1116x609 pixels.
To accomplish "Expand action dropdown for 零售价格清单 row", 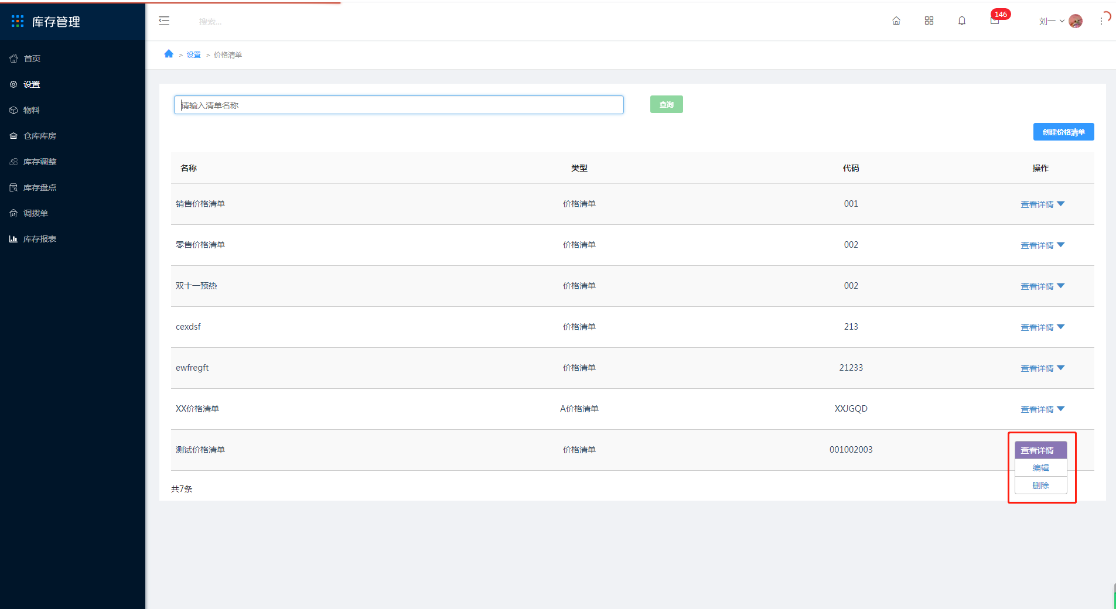I will click(x=1061, y=245).
